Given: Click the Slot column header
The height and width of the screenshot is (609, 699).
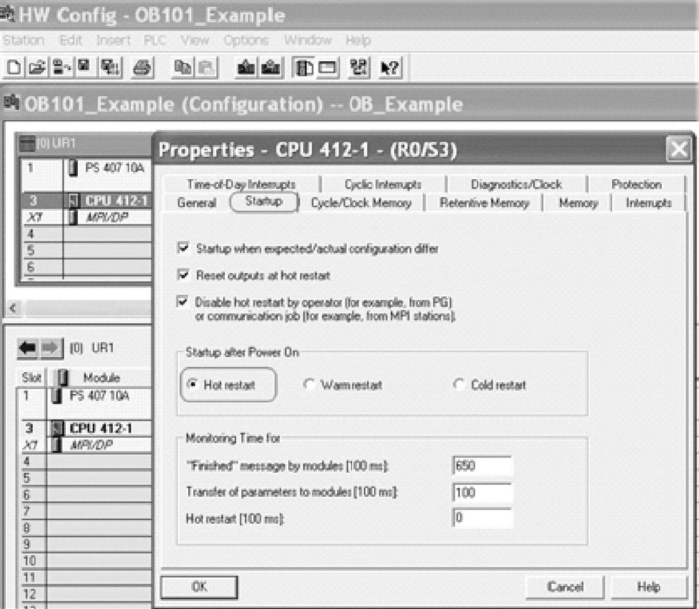Looking at the screenshot, I should 33,378.
